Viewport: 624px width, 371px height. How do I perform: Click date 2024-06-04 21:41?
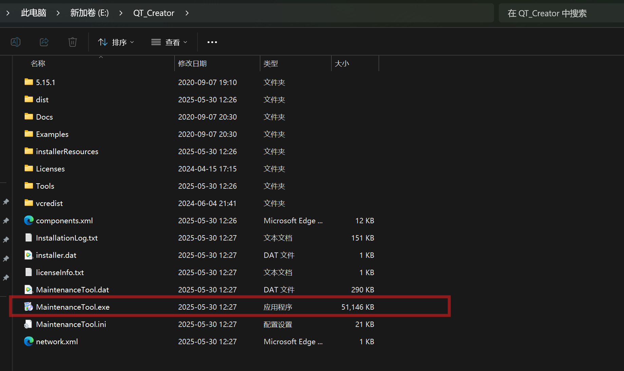(x=207, y=203)
